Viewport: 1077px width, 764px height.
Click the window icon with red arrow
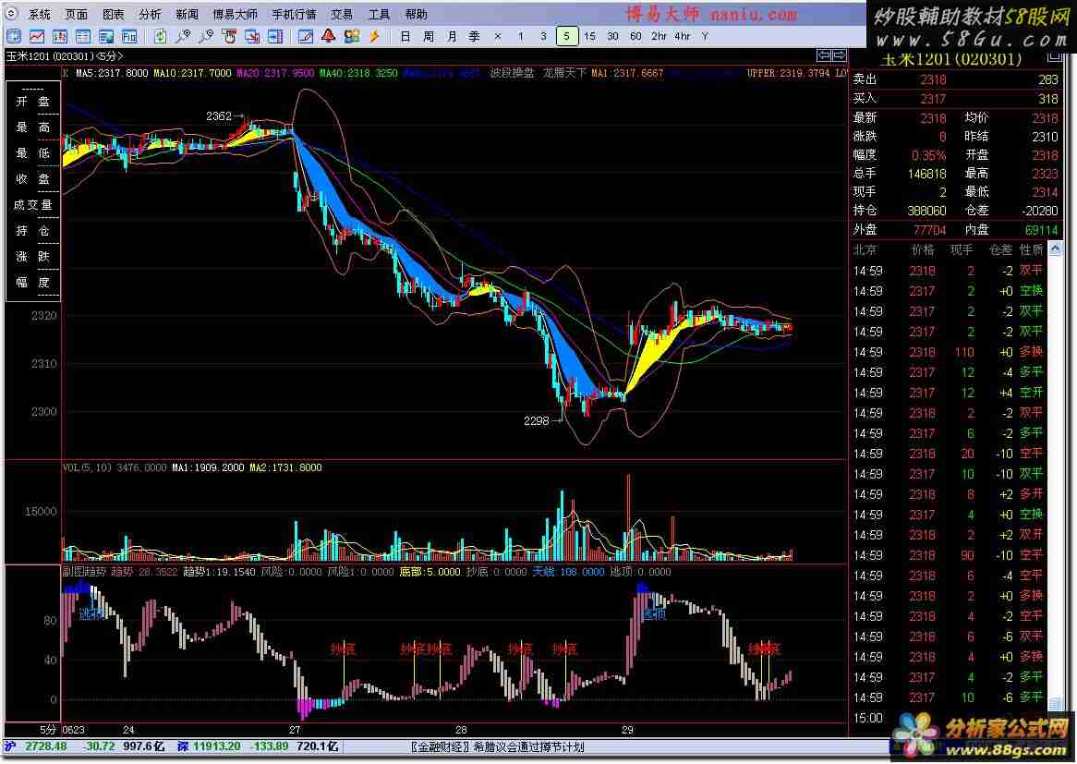(x=252, y=36)
